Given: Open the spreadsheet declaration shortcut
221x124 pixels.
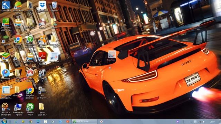Looking at the screenshot, I should click(x=6, y=93).
